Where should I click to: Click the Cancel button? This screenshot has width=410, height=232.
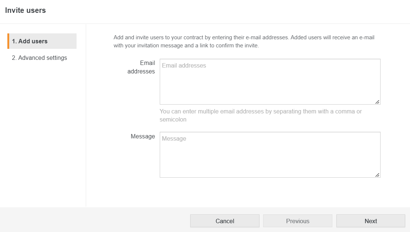click(x=225, y=221)
